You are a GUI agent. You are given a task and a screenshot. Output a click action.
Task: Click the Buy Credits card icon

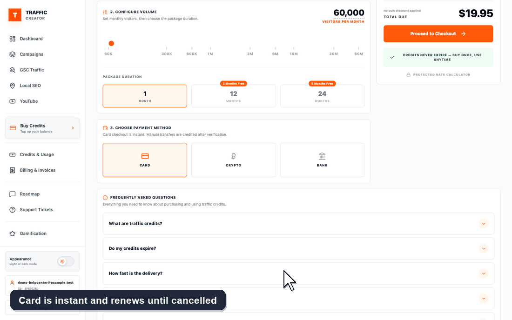coord(13,128)
